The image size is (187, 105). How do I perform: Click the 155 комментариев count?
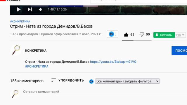click(27, 81)
